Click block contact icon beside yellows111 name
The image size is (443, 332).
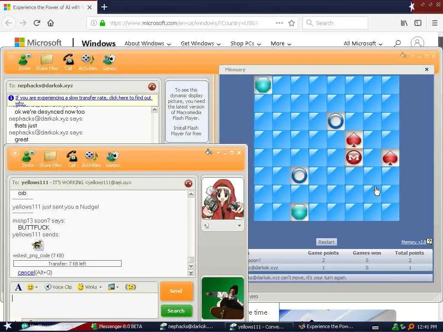click(x=189, y=183)
